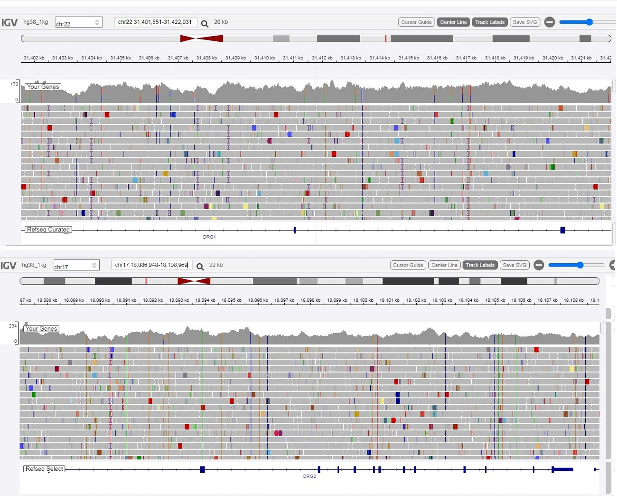Zoom in with the chr17 browser plus button
617x496 pixels.
click(613, 265)
